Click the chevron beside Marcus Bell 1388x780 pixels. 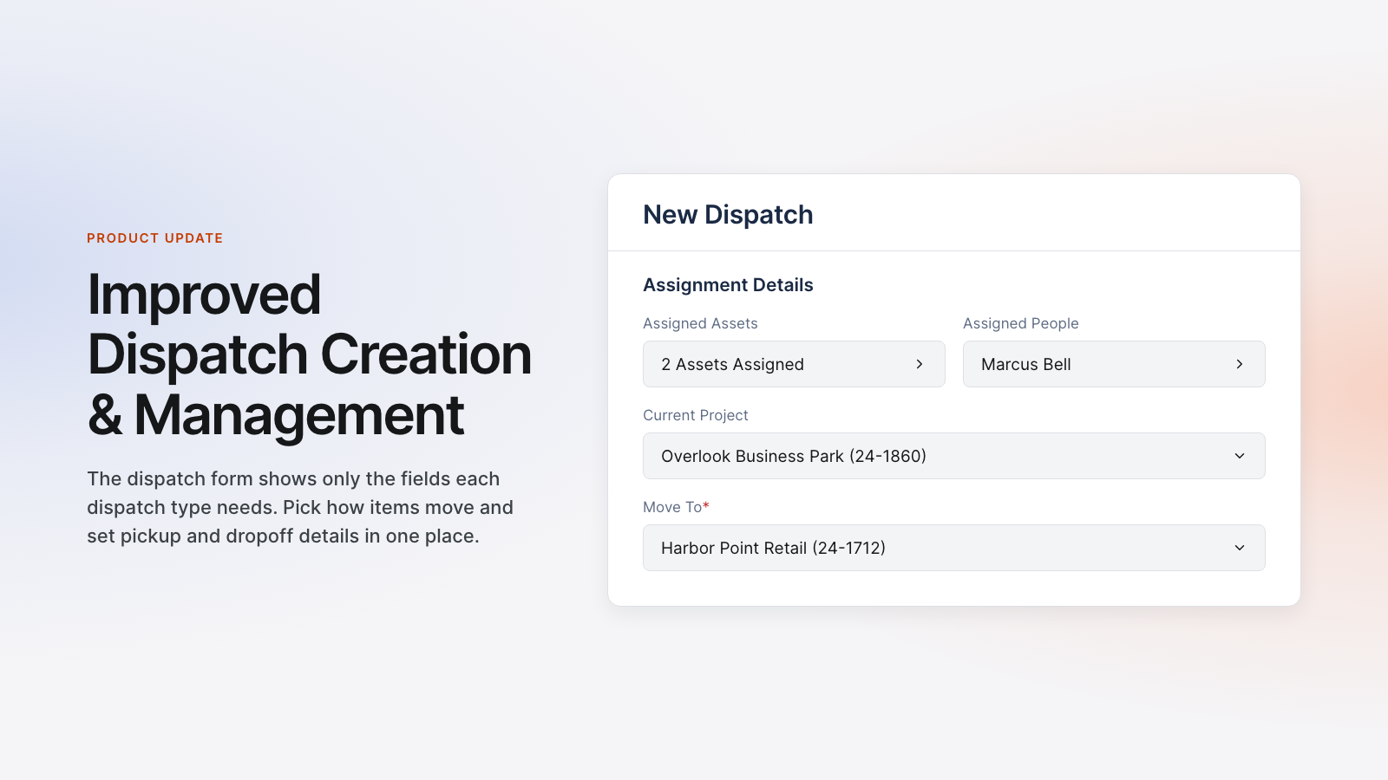point(1240,364)
